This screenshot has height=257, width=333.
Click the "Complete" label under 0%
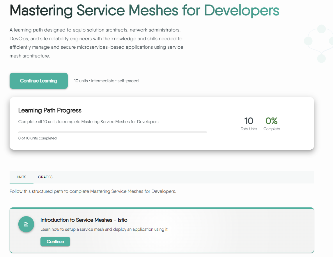(x=272, y=129)
